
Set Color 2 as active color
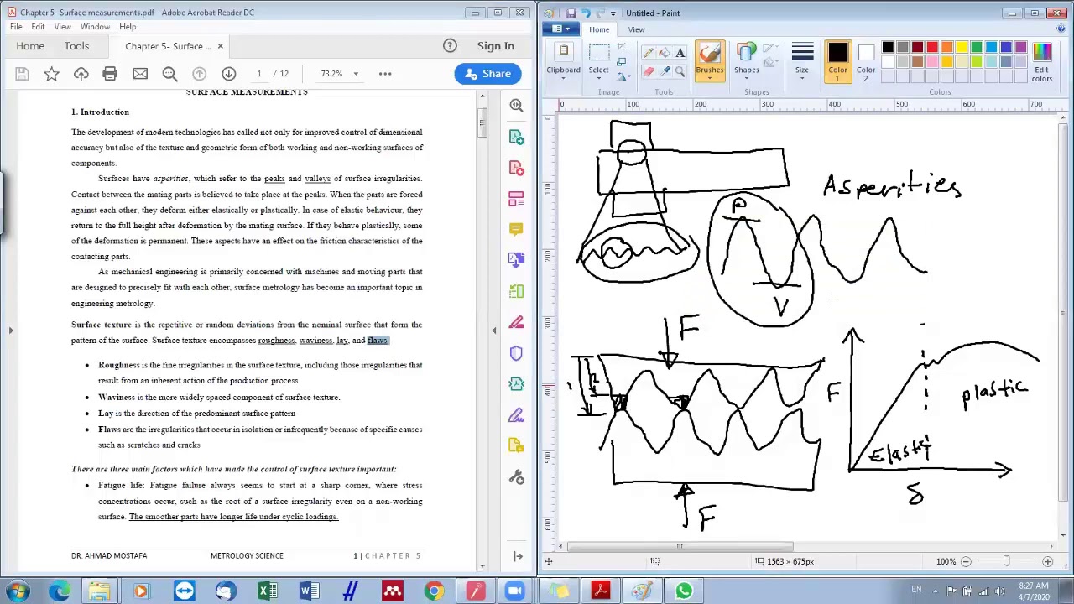(866, 61)
